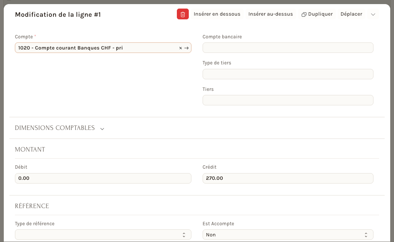This screenshot has height=242, width=394.
Task: Open the Est Accompte dropdown
Action: [288, 235]
